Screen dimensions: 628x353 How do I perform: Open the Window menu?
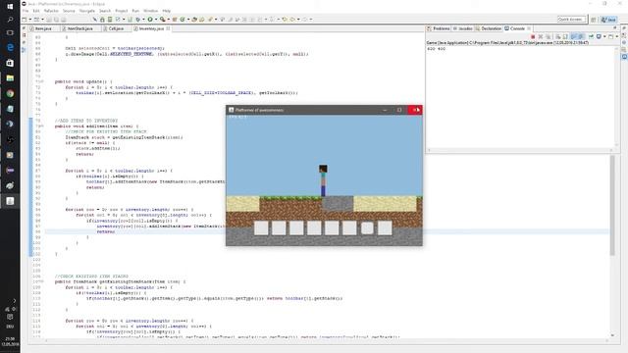[x=150, y=11]
